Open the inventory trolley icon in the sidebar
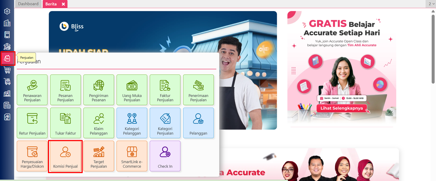This screenshot has height=181, width=436. (7, 82)
